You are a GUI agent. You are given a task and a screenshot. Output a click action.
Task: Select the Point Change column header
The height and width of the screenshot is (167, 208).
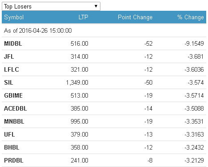pyautogui.click(x=135, y=17)
